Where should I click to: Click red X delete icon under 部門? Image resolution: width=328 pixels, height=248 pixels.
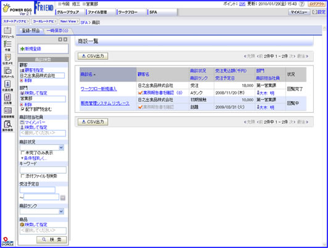pos(22,104)
